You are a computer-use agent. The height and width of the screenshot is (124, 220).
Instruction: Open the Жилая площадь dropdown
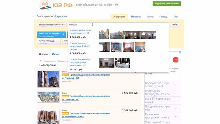(x=49, y=42)
